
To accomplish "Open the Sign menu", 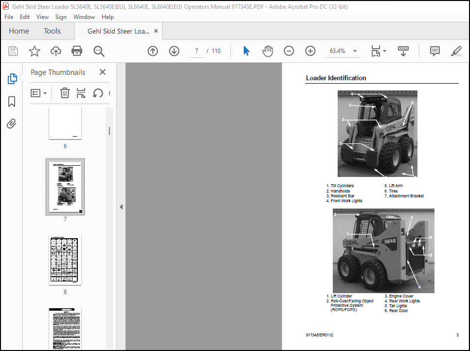I will 61,17.
